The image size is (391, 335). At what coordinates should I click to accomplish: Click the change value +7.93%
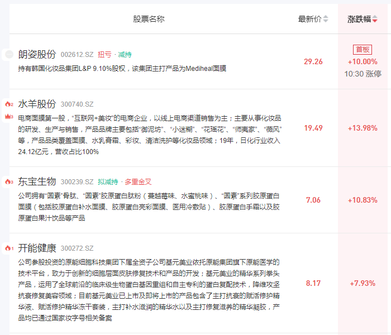[x=363, y=284]
